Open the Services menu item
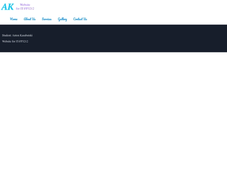Viewport: 227px width, 170px height. coord(47,19)
